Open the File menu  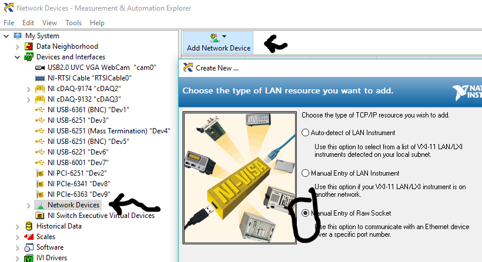(x=9, y=23)
